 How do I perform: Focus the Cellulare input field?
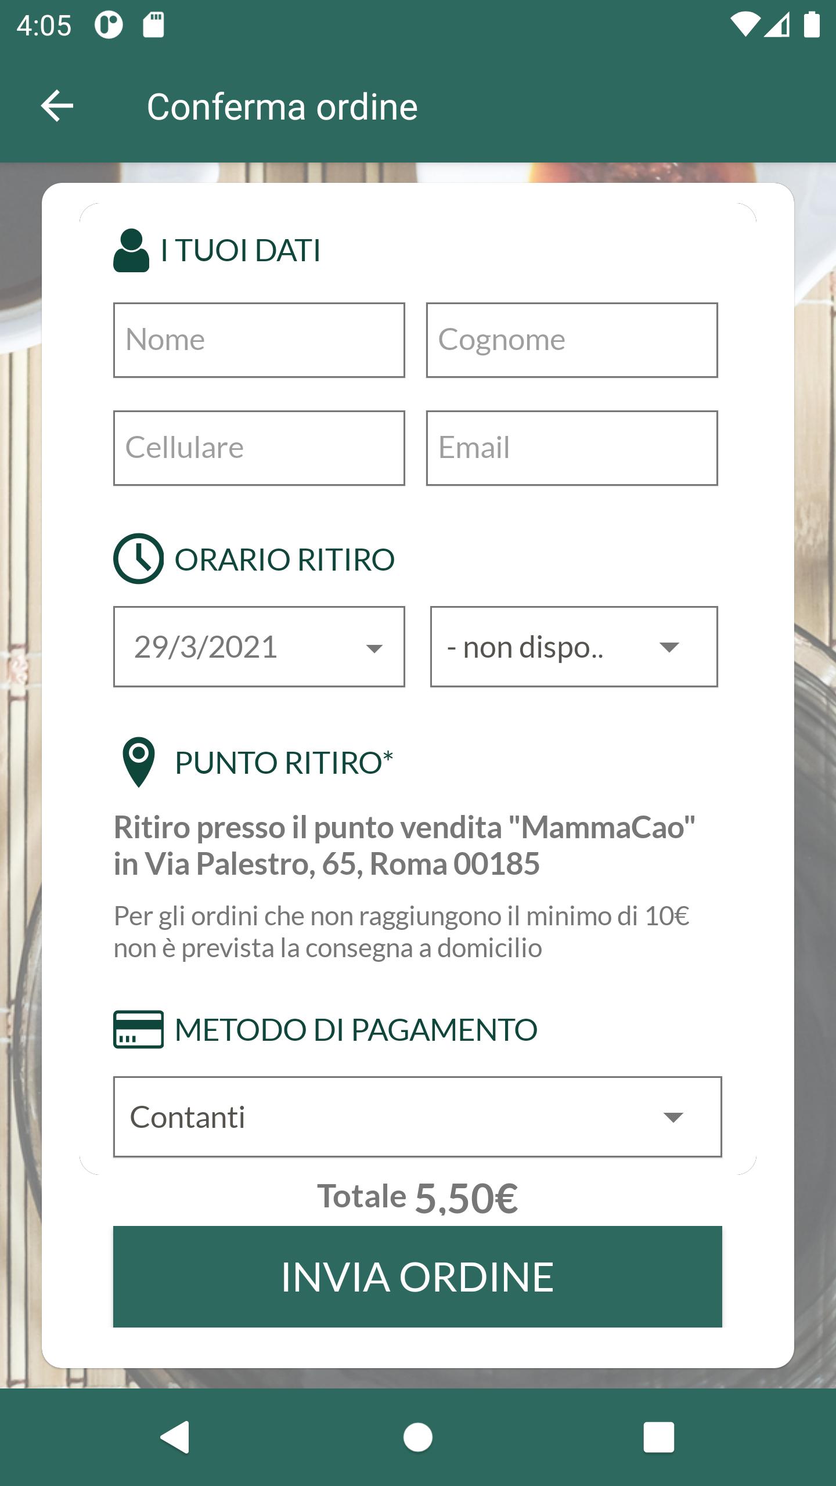259,448
